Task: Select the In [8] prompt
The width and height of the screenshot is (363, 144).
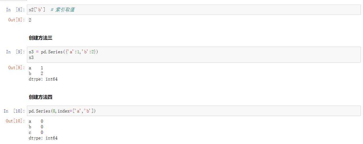Action: pos(16,10)
